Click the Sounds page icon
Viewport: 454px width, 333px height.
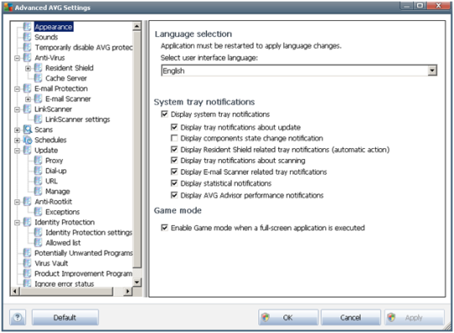click(x=27, y=37)
